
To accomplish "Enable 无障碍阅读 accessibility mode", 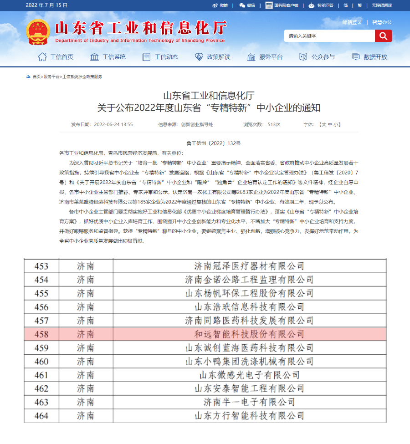I will coord(381,5).
